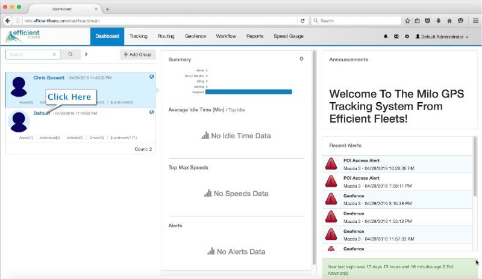The width and height of the screenshot is (482, 279).
Task: Click Landmark[0] on Chris Bassett row
Action: click(x=122, y=102)
